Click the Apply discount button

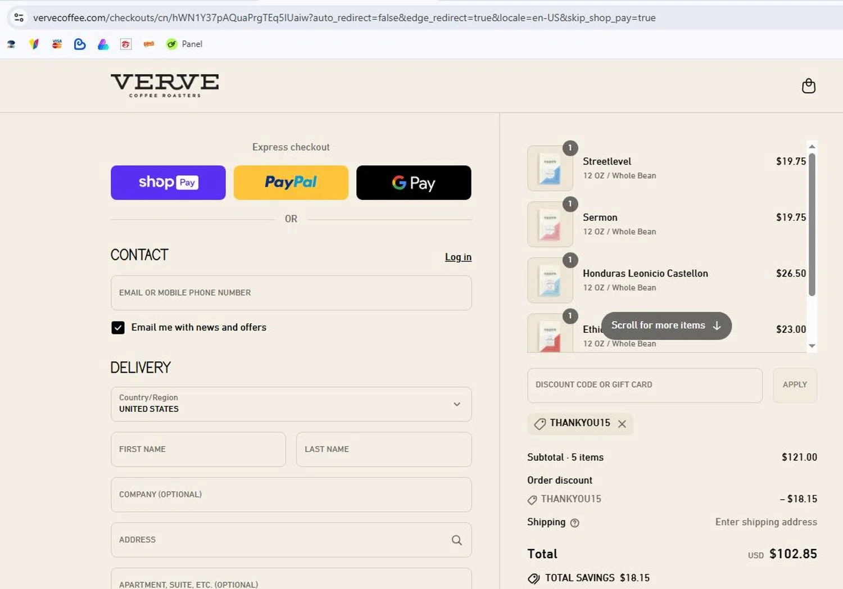click(795, 385)
